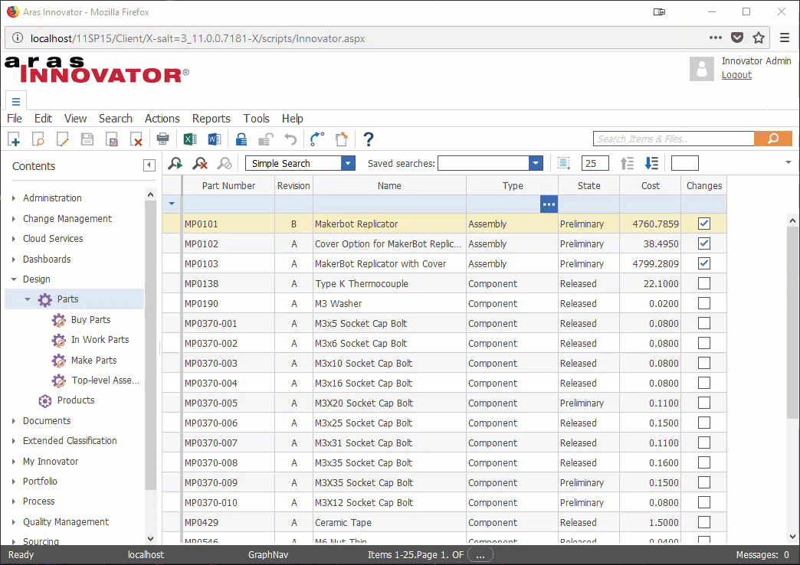The image size is (800, 565).
Task: Expand the Administration tree node
Action: [x=14, y=198]
